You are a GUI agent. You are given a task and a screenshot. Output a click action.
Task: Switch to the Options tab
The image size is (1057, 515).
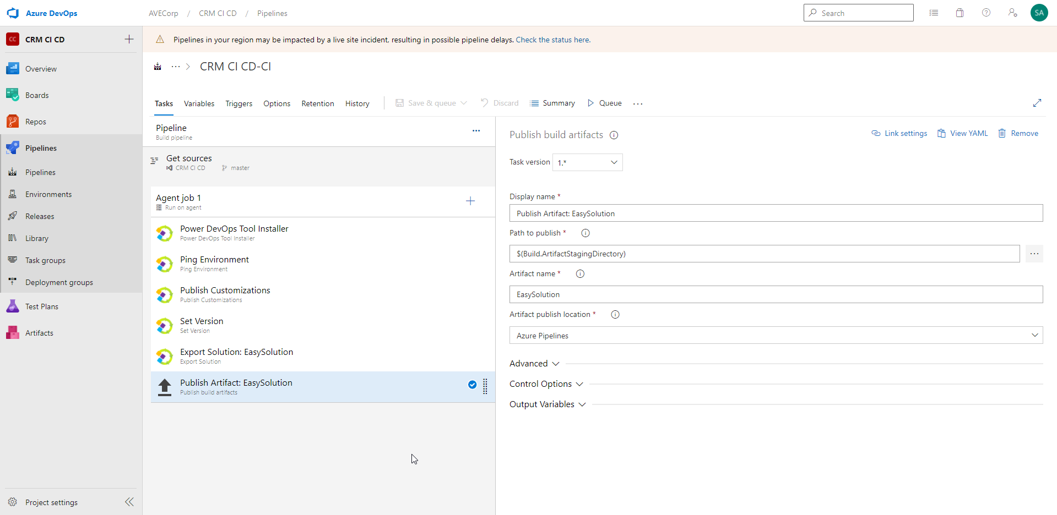[x=277, y=103]
